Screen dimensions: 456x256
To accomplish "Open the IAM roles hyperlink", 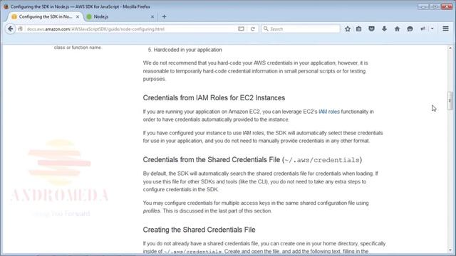I will tap(329, 112).
